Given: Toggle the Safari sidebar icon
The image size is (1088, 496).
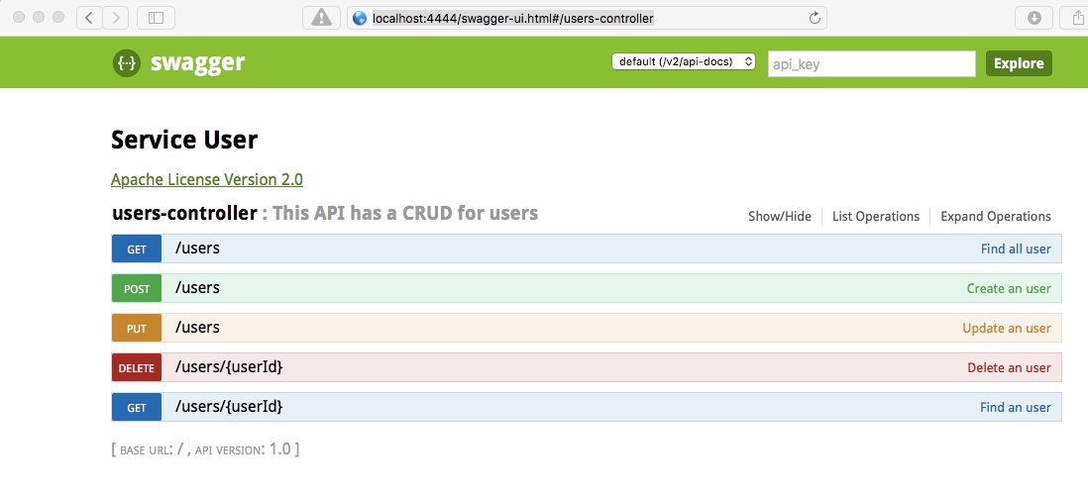Looking at the screenshot, I should click(157, 18).
